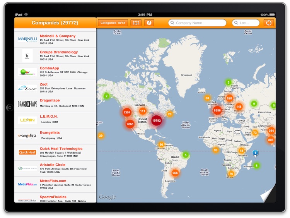Open the L.E.M.O.N. listing
The width and height of the screenshot is (290, 218).
pyautogui.click(x=55, y=120)
